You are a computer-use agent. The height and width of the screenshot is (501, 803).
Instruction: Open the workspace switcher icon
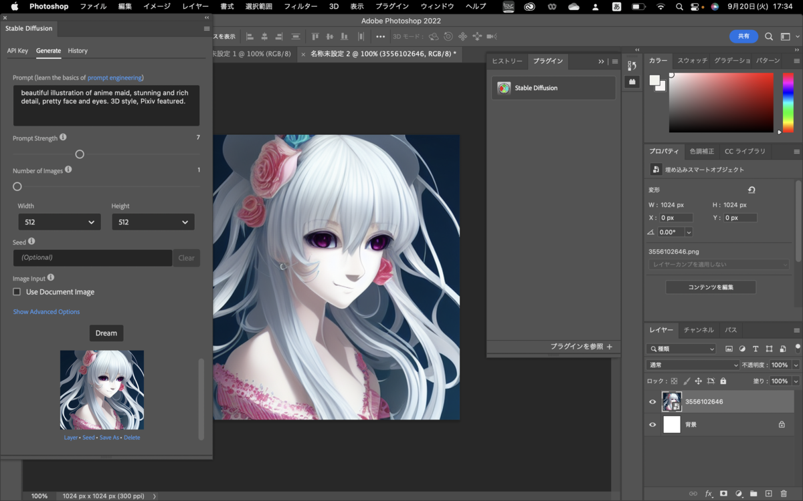pyautogui.click(x=786, y=37)
